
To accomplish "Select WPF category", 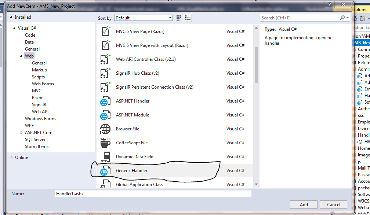I will point(29,126).
